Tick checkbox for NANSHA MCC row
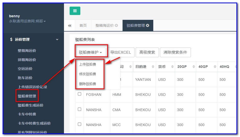Screen dimensions: 240x137 pyautogui.click(x=79, y=124)
